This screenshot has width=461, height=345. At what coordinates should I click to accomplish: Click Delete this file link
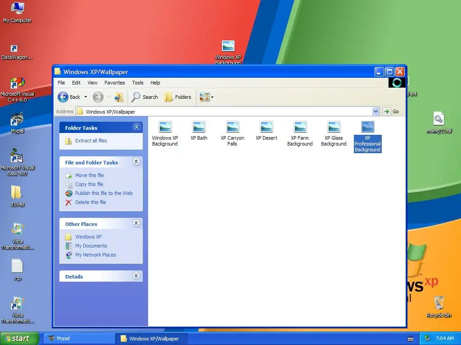90,202
